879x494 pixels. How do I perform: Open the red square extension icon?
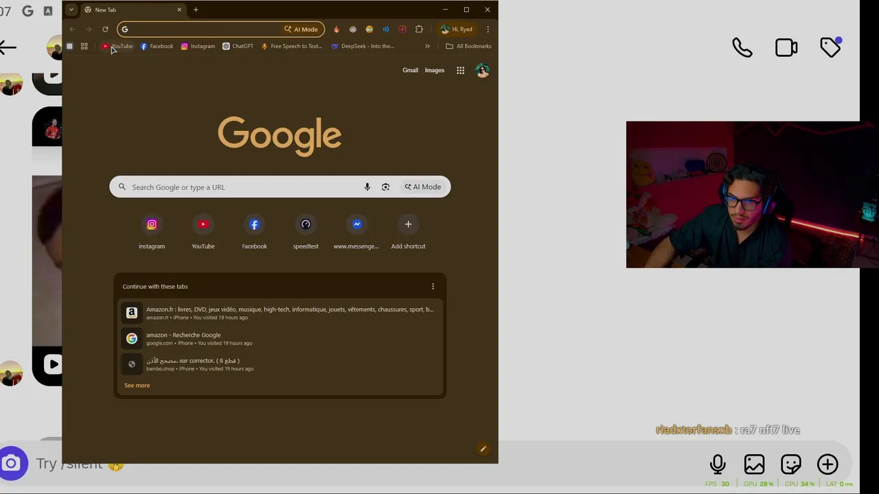point(402,30)
